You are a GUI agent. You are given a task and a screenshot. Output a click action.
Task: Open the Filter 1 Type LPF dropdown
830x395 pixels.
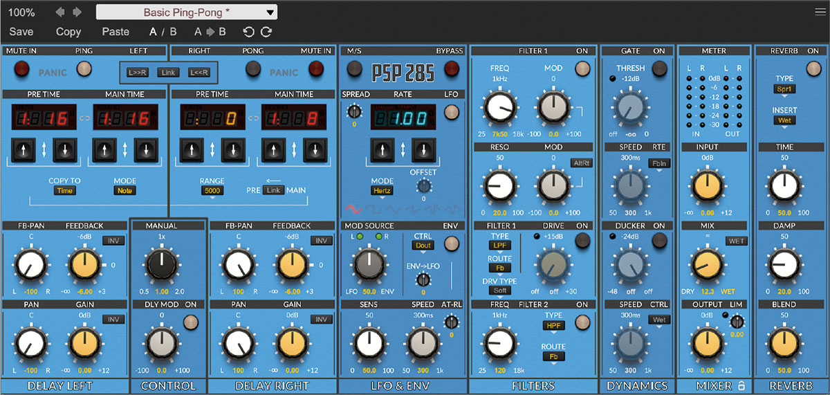pyautogui.click(x=499, y=245)
